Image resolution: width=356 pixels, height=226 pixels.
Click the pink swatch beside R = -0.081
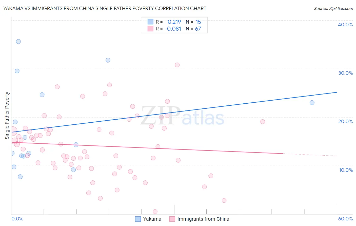click(150, 29)
